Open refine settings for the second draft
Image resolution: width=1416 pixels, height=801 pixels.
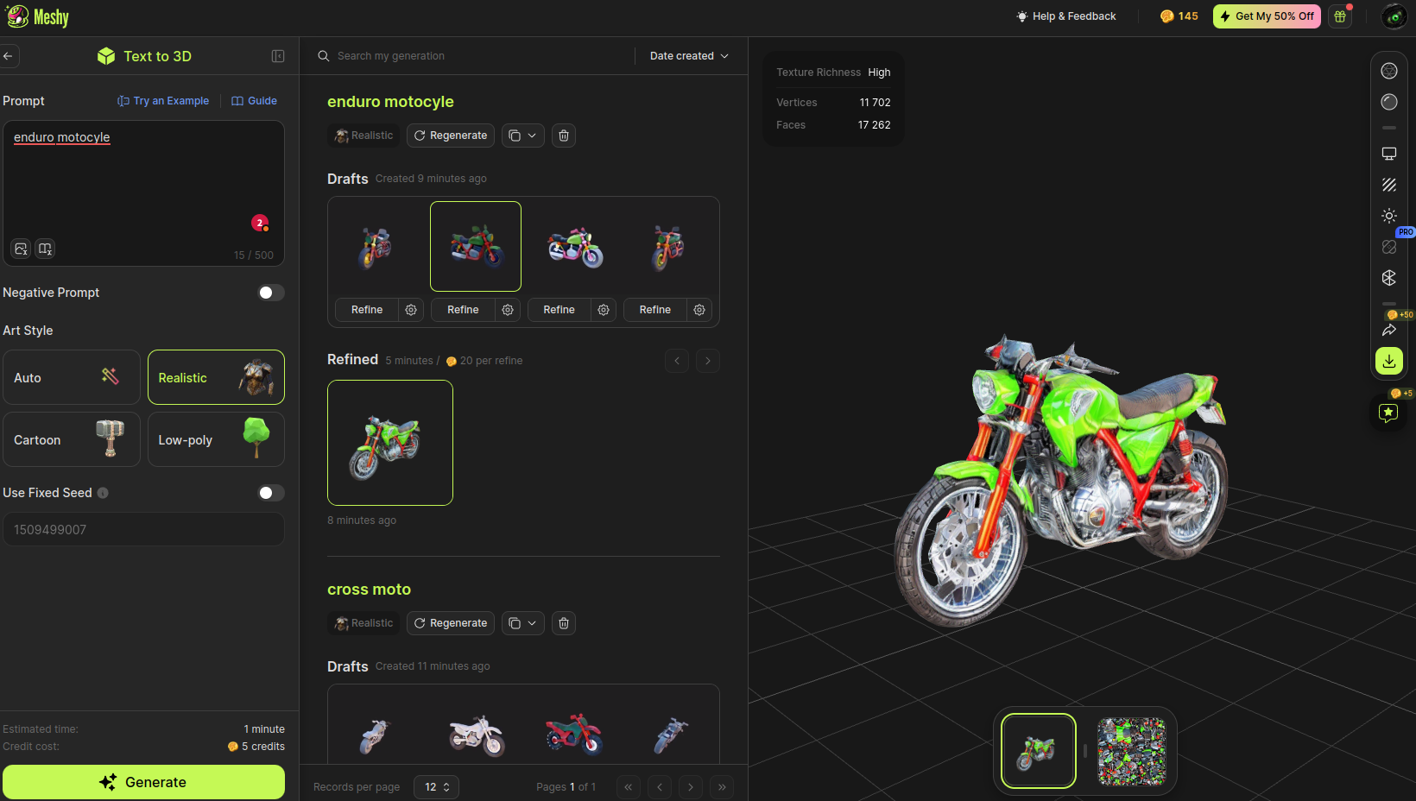pos(508,310)
